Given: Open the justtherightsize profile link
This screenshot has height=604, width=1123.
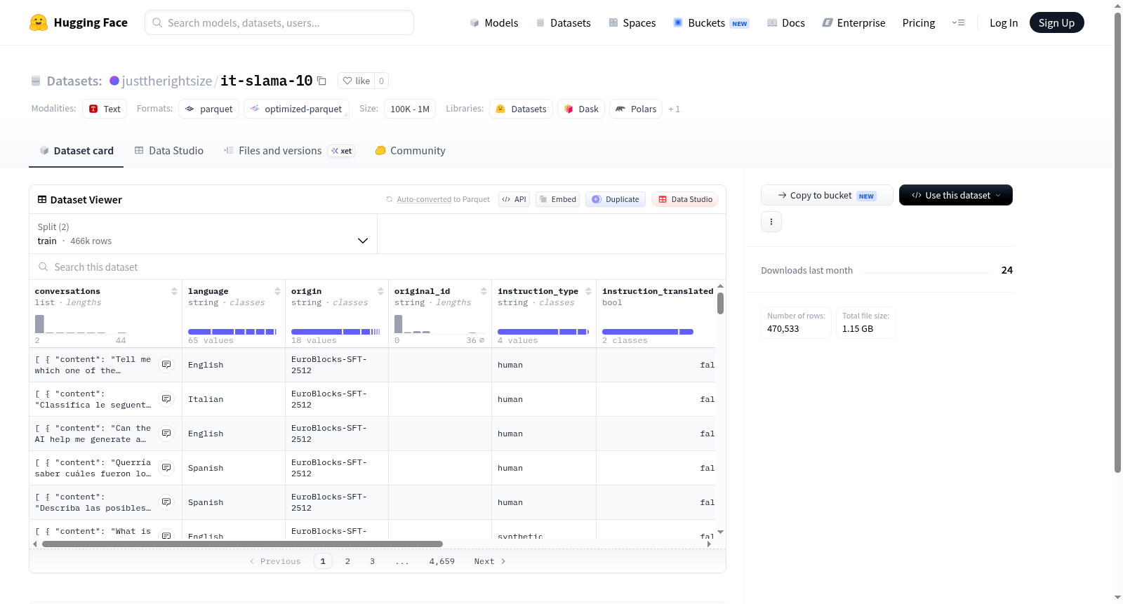Looking at the screenshot, I should tap(167, 81).
